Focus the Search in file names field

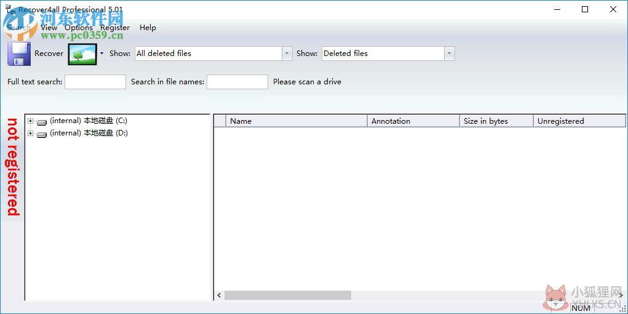[237, 82]
